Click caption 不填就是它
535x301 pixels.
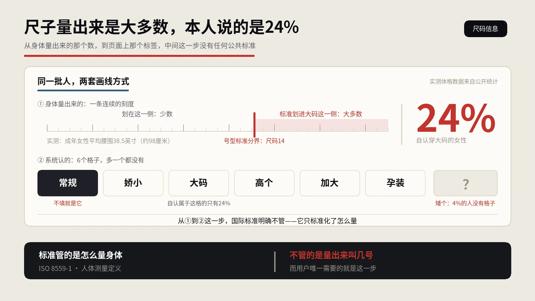click(68, 203)
